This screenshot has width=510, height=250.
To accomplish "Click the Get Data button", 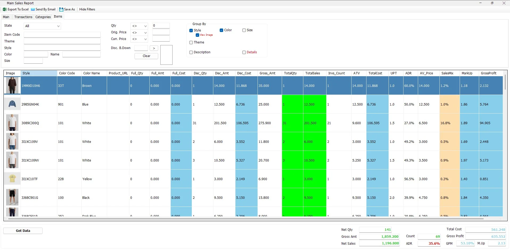I will point(23,231).
